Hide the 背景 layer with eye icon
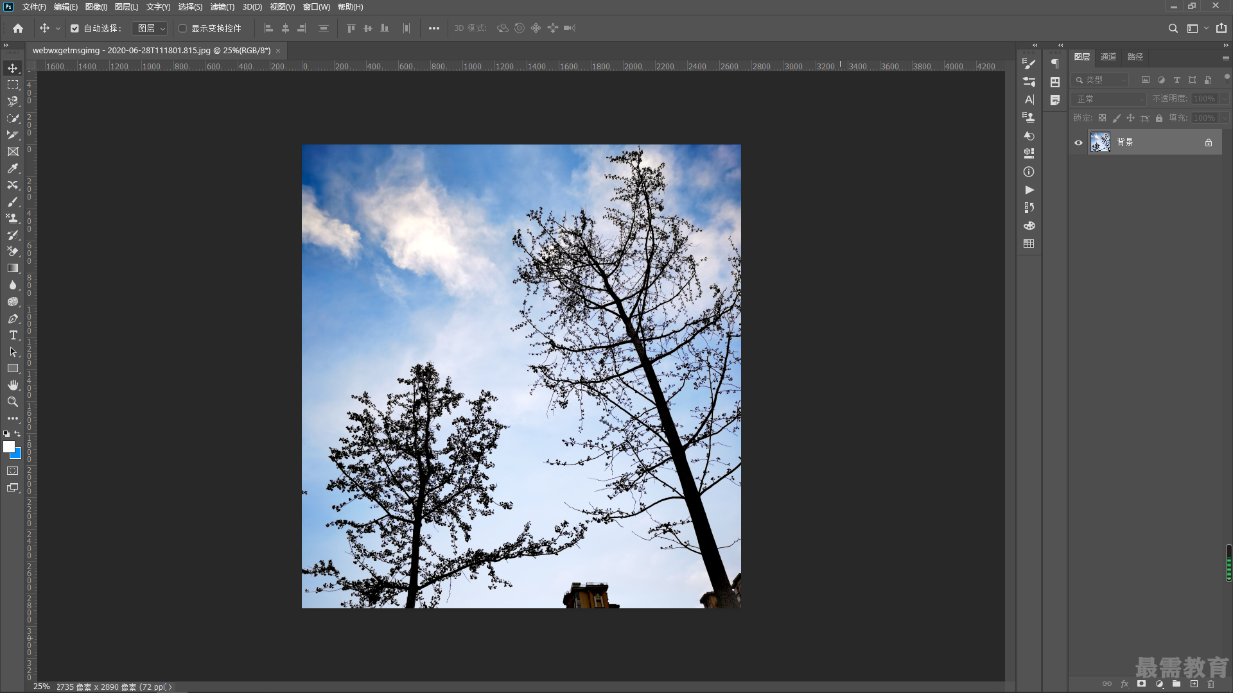1233x693 pixels. [x=1079, y=142]
